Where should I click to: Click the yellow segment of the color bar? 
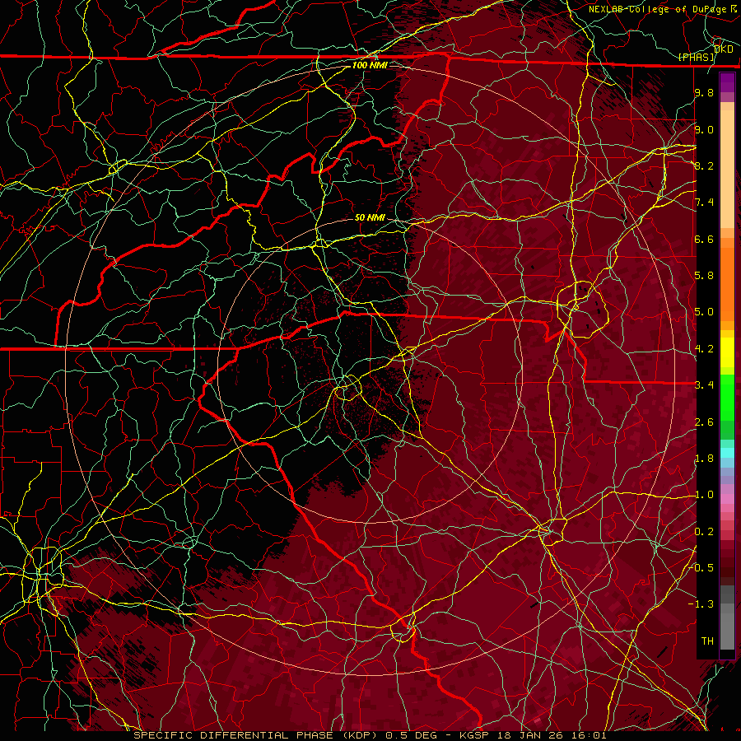click(727, 352)
